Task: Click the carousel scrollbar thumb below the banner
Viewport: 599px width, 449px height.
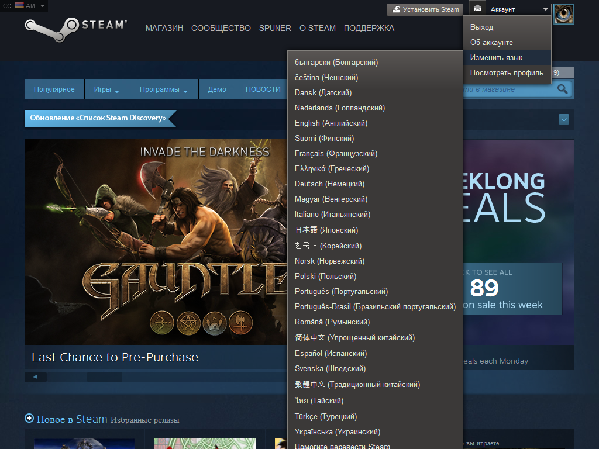Action: click(104, 377)
